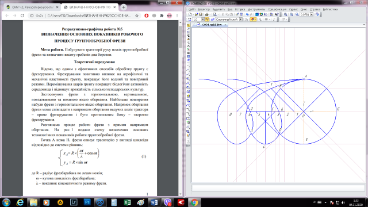The image size is (368, 207).
Task: Expand the view scale 1.0 dropdown
Action: (203, 20)
